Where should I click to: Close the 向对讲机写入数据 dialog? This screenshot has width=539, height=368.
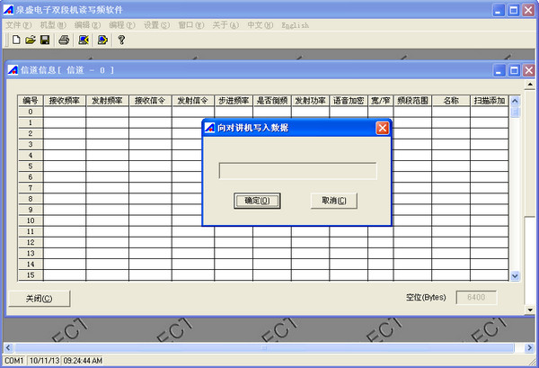pyautogui.click(x=383, y=128)
